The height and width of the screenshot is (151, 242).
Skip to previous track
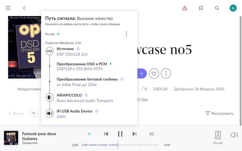(x=106, y=134)
